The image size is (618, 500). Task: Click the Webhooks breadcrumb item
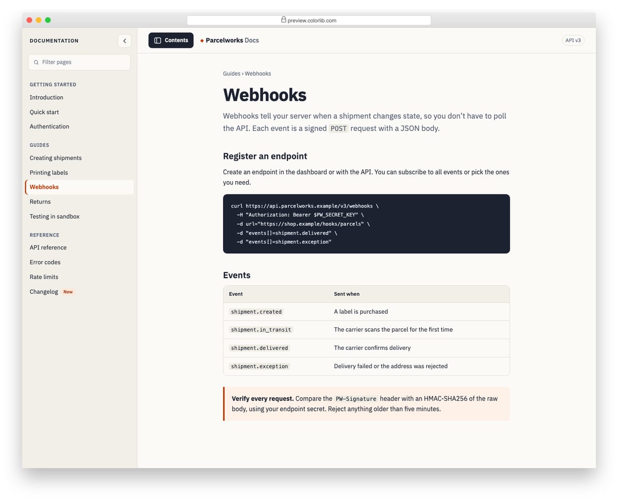pyautogui.click(x=258, y=74)
